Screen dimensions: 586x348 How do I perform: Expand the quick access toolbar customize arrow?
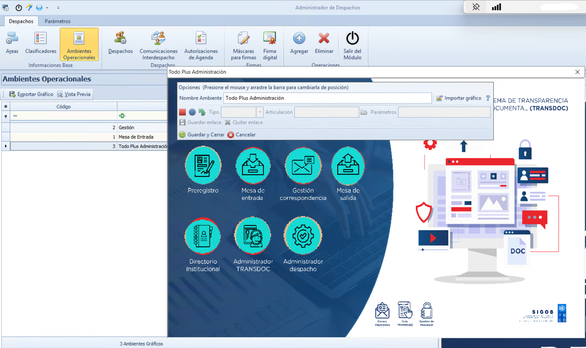point(58,7)
